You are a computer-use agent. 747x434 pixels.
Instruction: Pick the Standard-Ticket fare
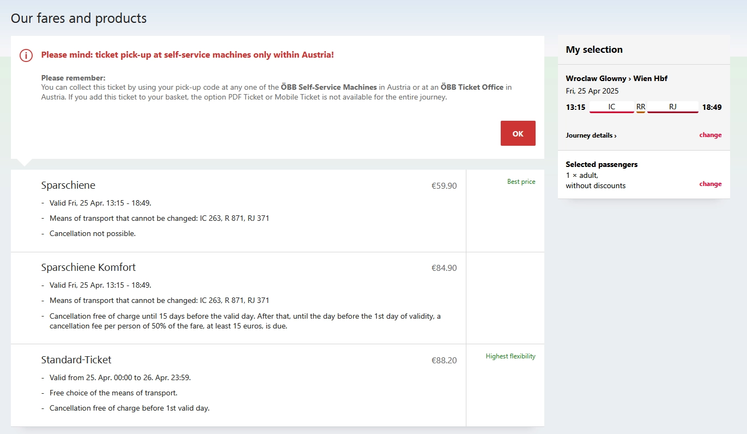[76, 360]
